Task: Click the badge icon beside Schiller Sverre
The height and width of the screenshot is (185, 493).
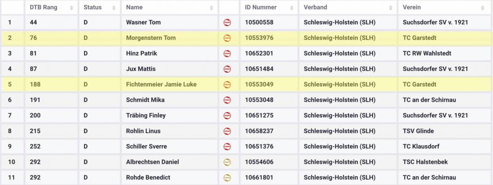Action: coord(227,147)
